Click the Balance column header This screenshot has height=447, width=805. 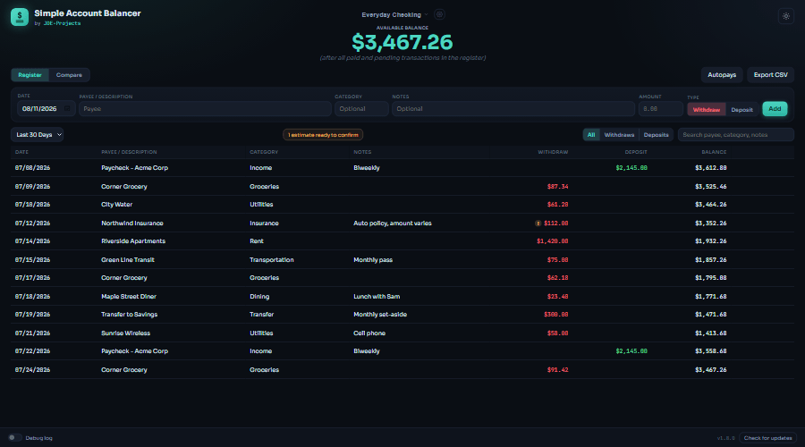tap(714, 152)
